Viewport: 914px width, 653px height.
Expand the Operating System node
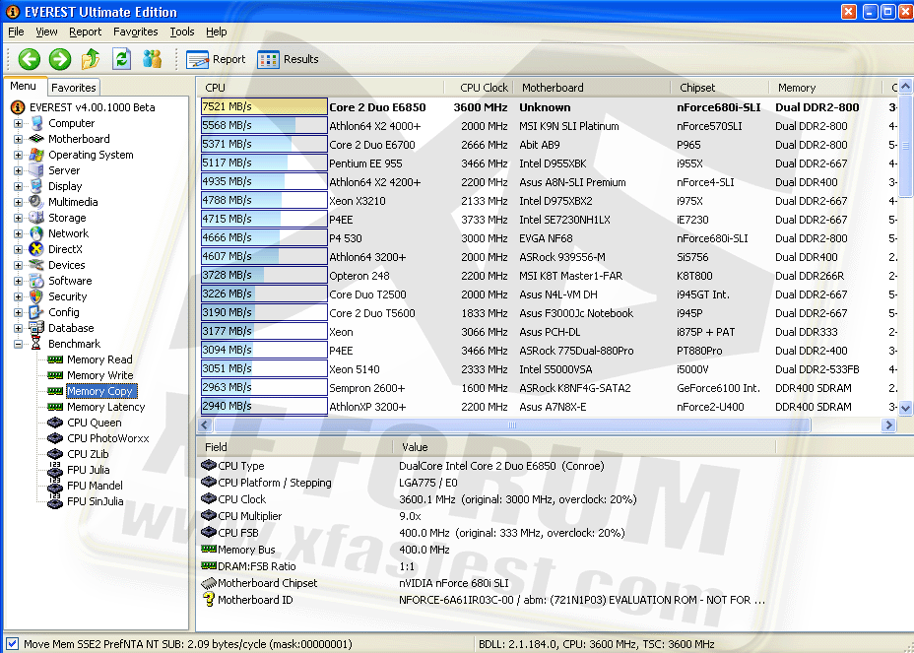pyautogui.click(x=18, y=155)
